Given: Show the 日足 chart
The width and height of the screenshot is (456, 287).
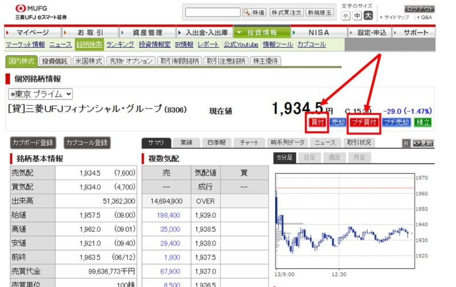Looking at the screenshot, I should [x=310, y=157].
